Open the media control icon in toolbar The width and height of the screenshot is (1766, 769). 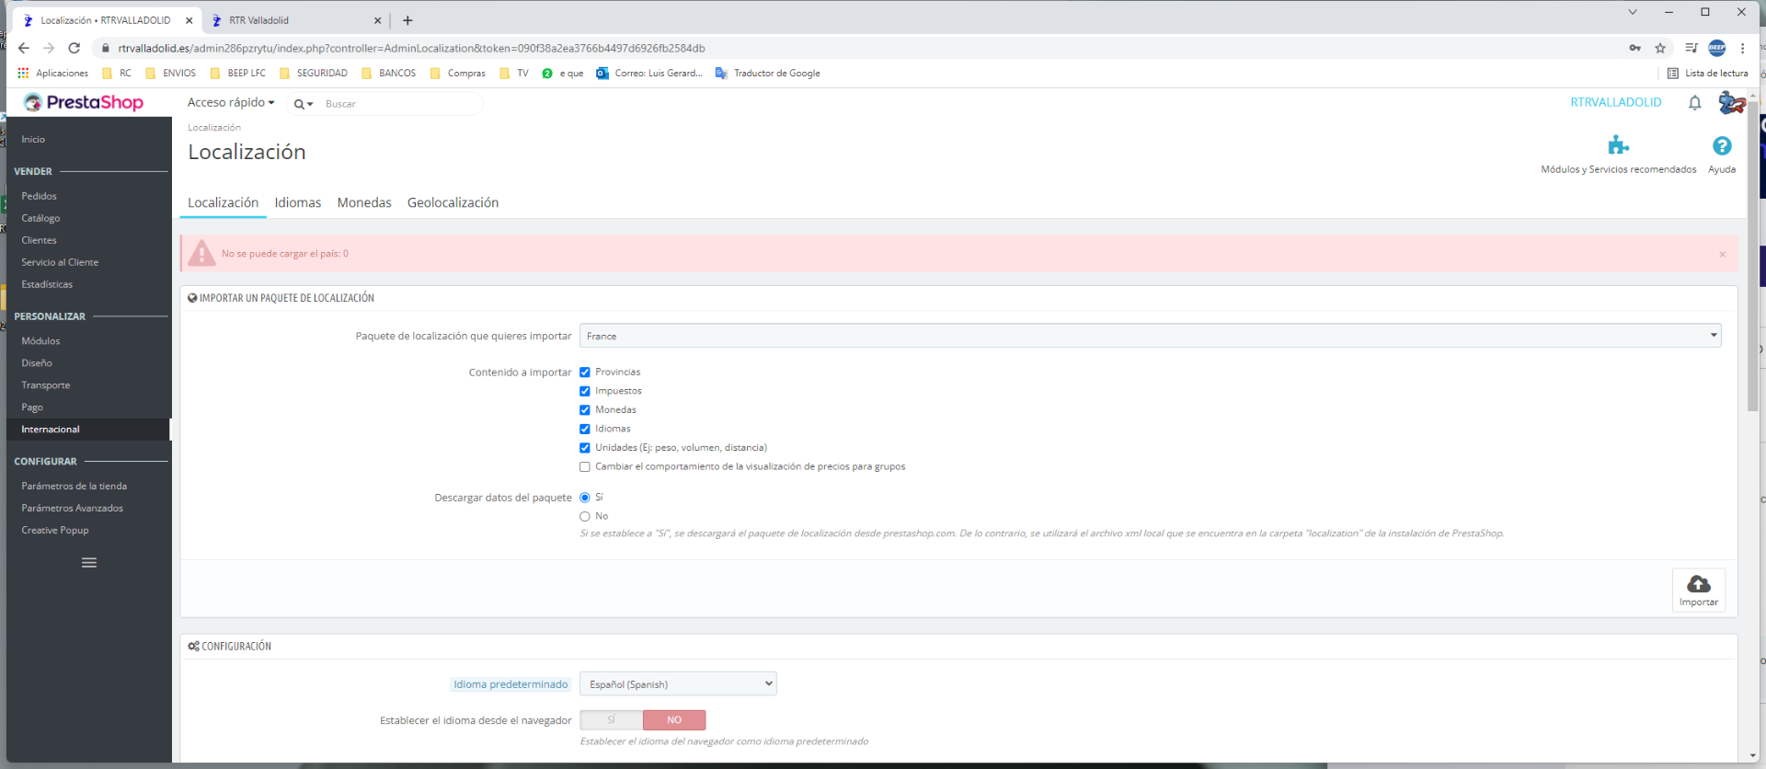[1691, 48]
